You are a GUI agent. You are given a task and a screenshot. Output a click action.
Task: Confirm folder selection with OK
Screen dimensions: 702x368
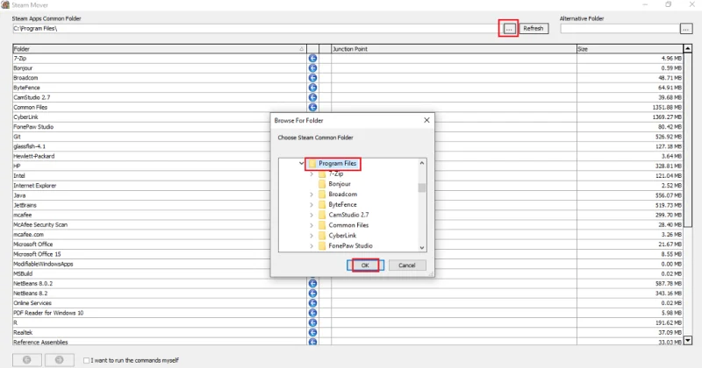point(365,265)
